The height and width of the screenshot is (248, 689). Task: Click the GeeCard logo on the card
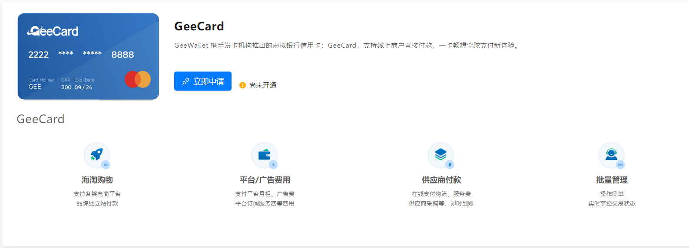point(53,31)
